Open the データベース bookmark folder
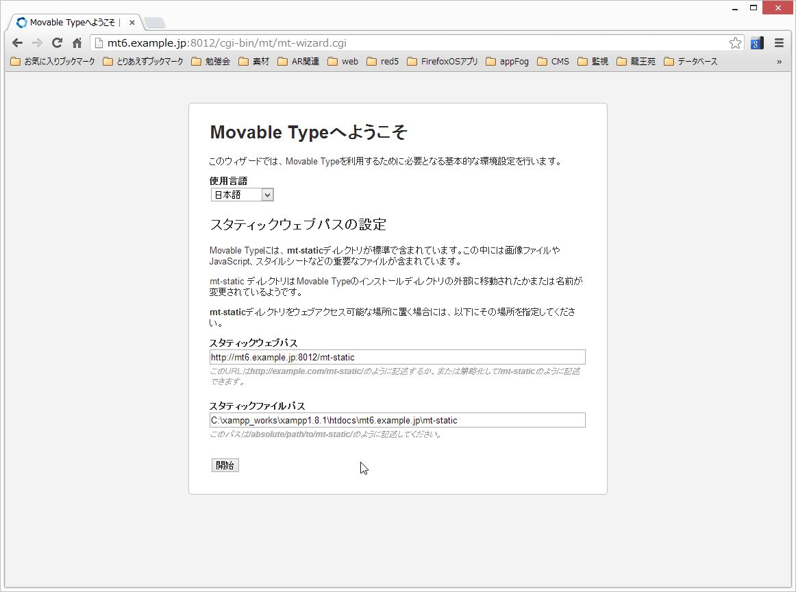Viewport: 796px width, 592px height. point(691,62)
